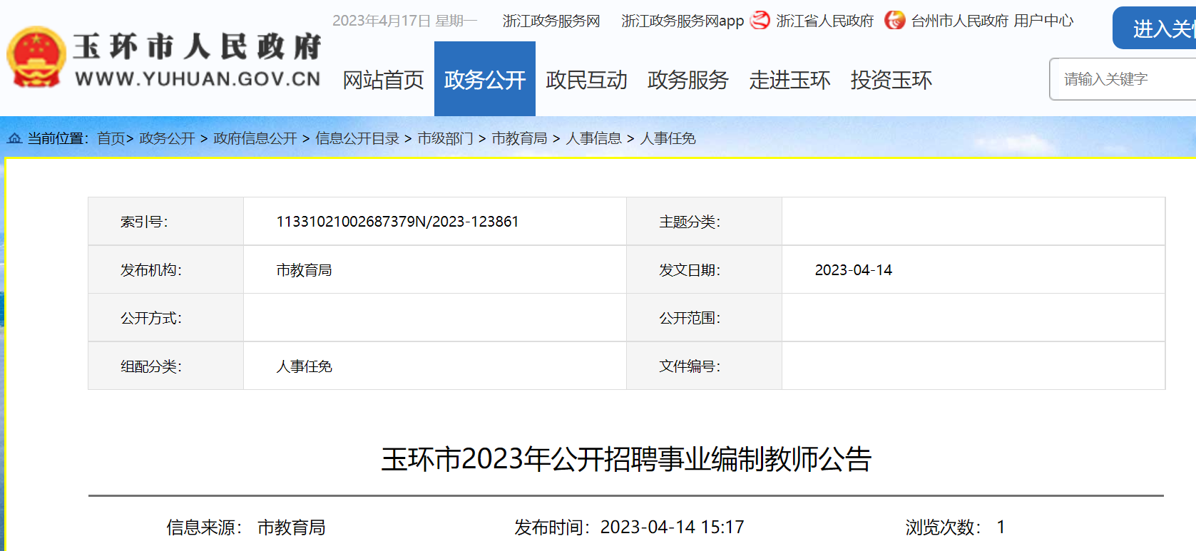The height and width of the screenshot is (551, 1196).
Task: Click the keyword search input field
Action: (x=1123, y=79)
